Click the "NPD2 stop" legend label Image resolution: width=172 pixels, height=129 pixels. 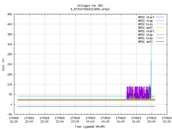(145, 21)
